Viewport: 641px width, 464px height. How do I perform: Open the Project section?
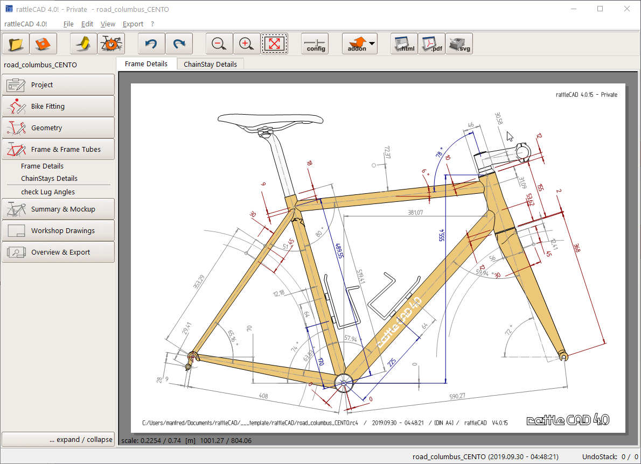point(58,85)
